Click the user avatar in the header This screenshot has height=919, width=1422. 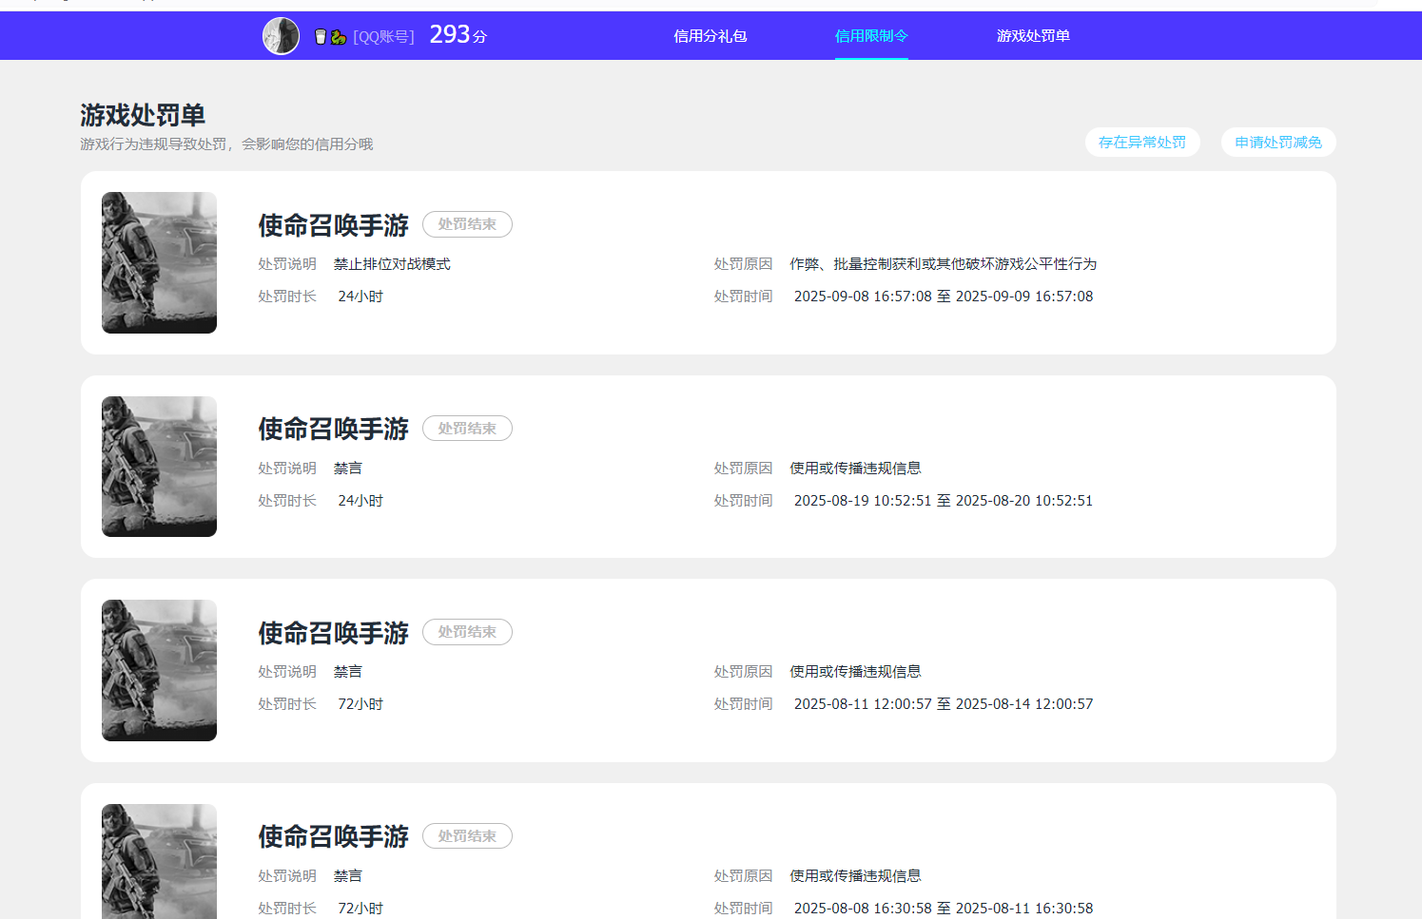[x=281, y=36]
